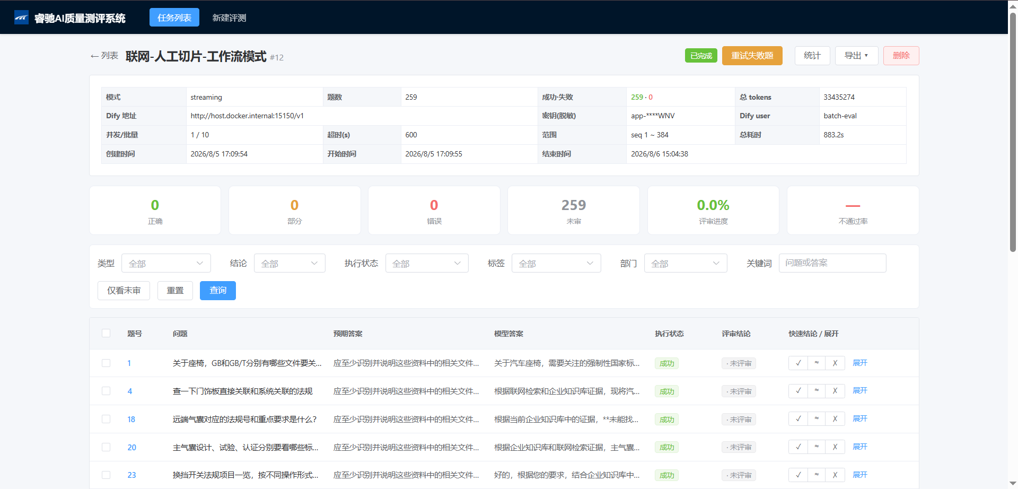This screenshot has height=489, width=1018.
Task: Expand row 4 with 展开
Action: pos(860,391)
